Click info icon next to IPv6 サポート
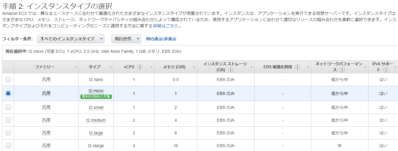This screenshot has width=398, height=151. (x=386, y=70)
